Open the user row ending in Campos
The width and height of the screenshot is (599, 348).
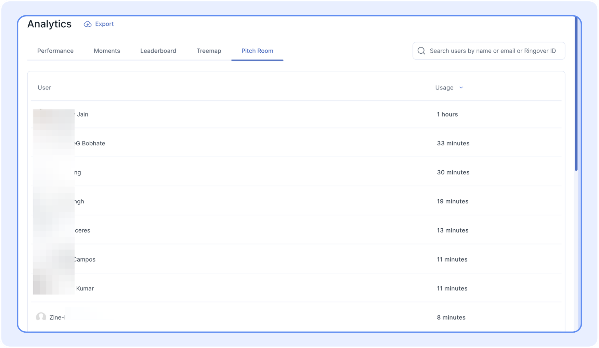(x=85, y=259)
